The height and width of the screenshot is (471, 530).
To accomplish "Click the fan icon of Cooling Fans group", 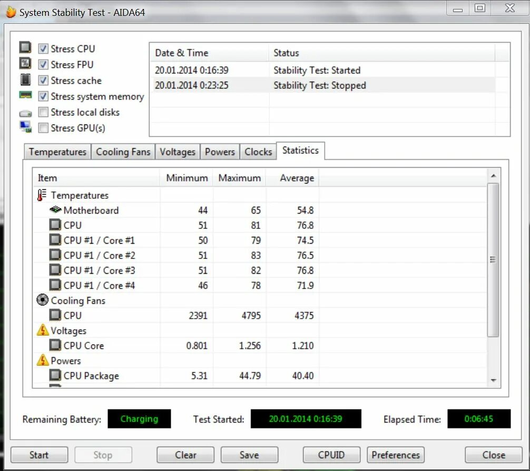I will (x=42, y=300).
